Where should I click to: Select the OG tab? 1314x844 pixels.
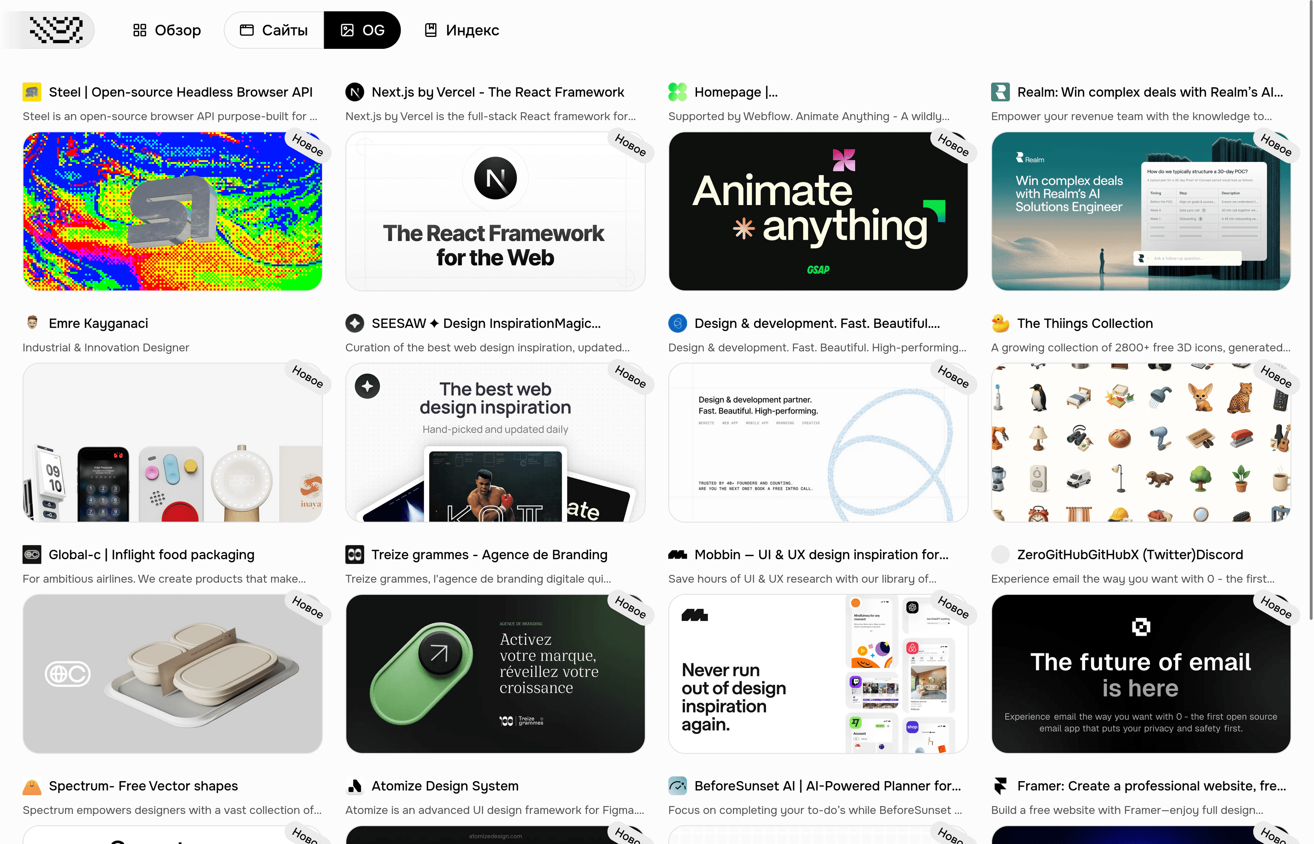(362, 30)
